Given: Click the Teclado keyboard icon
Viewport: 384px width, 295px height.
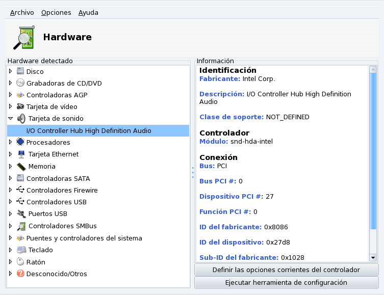Looking at the screenshot, I should [21, 250].
